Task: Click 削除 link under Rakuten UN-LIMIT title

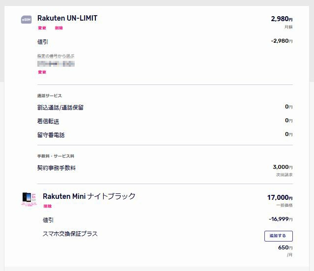Action: 59,28
